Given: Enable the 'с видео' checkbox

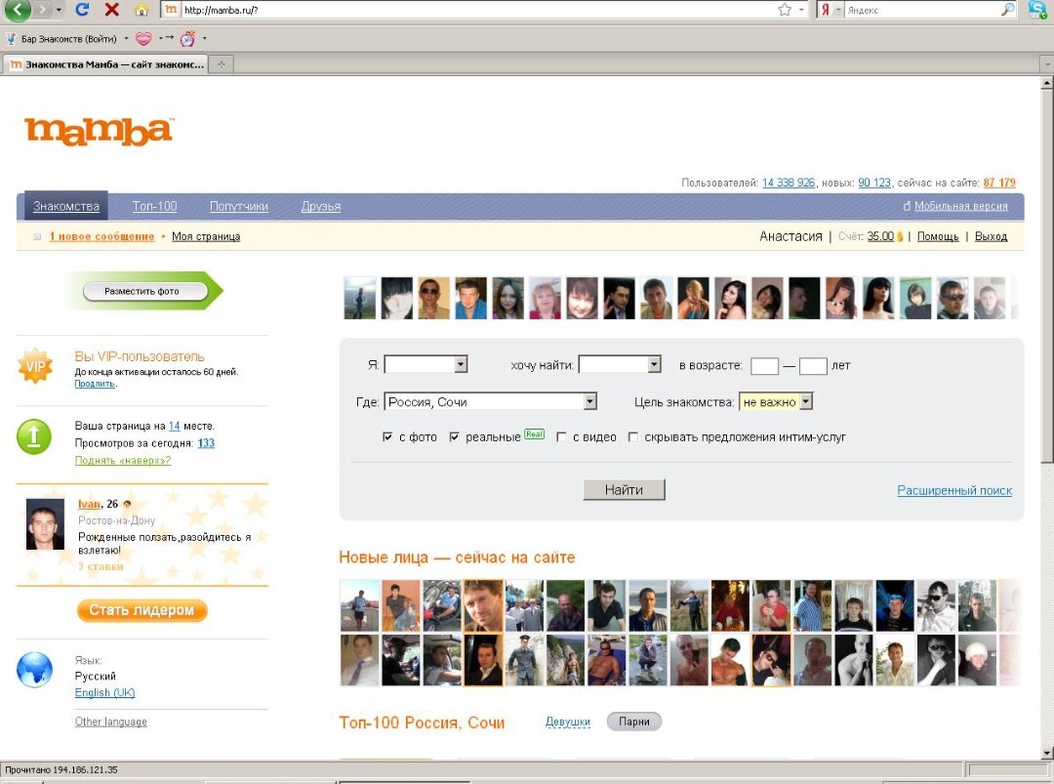Looking at the screenshot, I should [561, 437].
